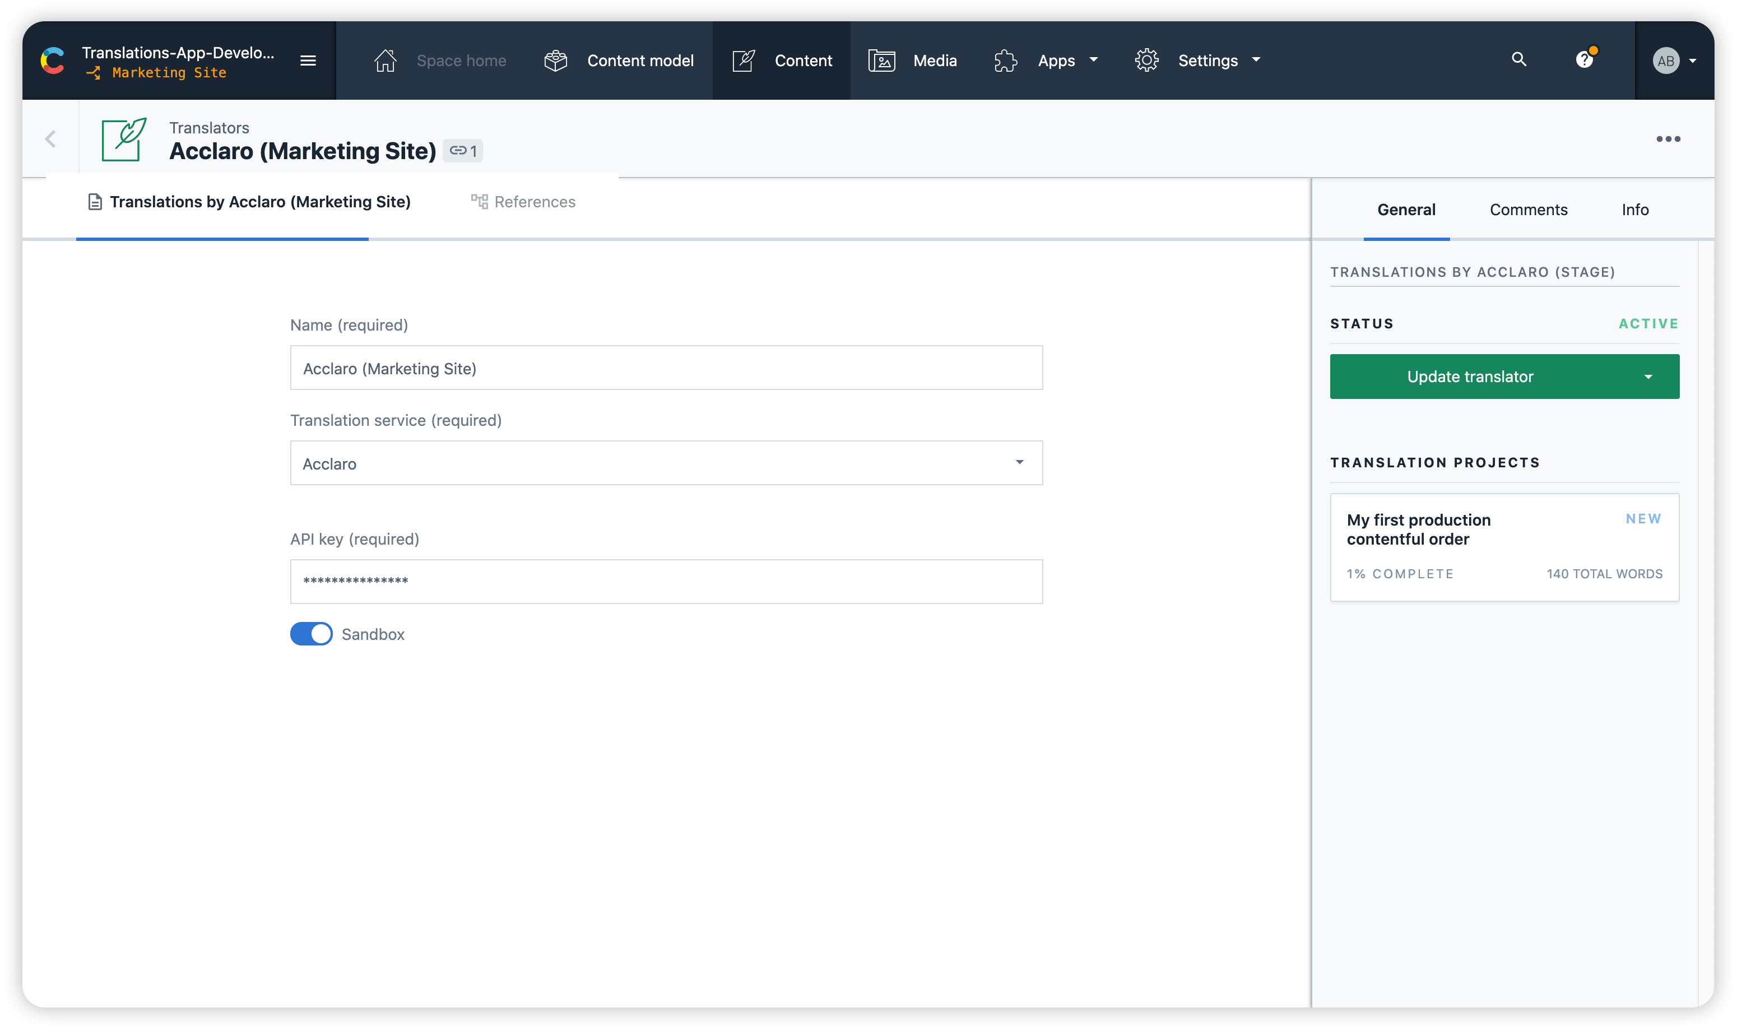Click the API key input field

666,582
